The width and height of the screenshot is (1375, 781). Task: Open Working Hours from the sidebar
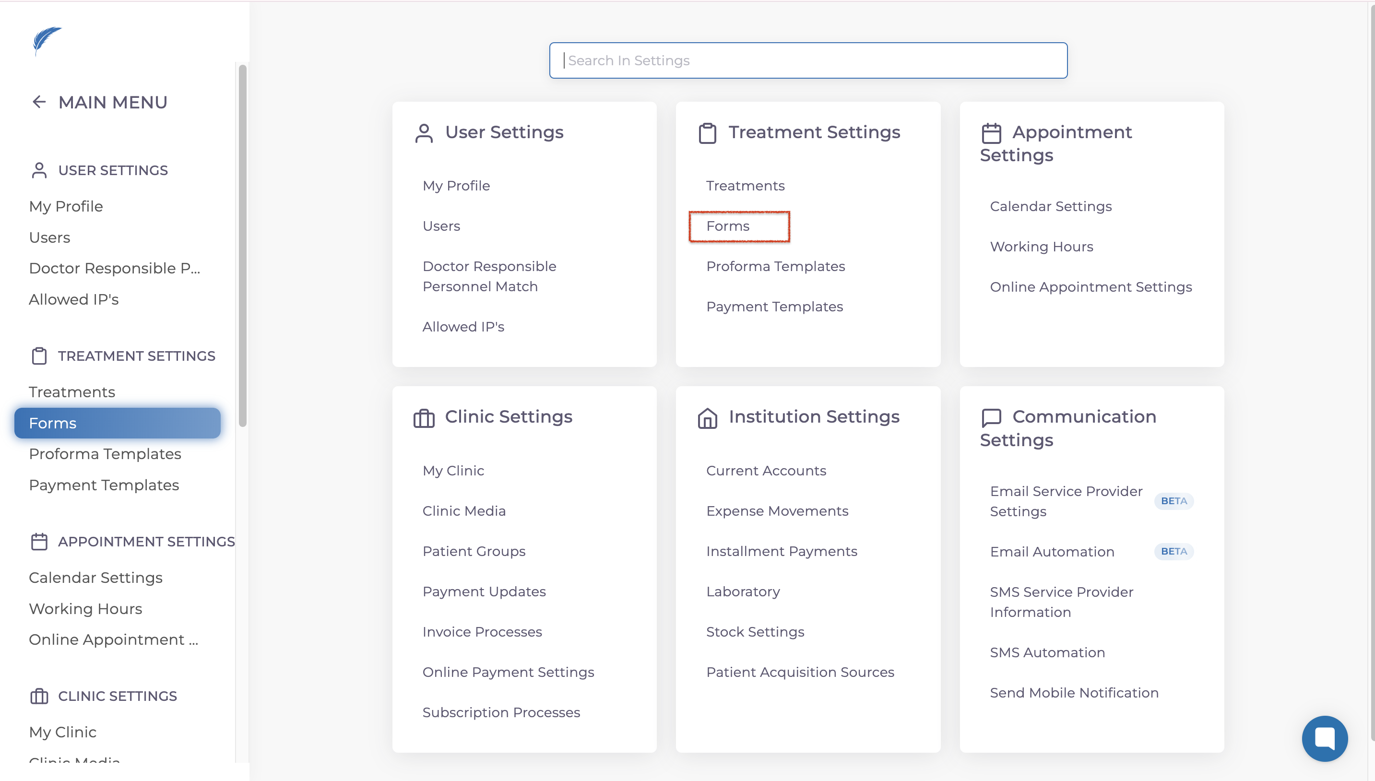coord(85,609)
